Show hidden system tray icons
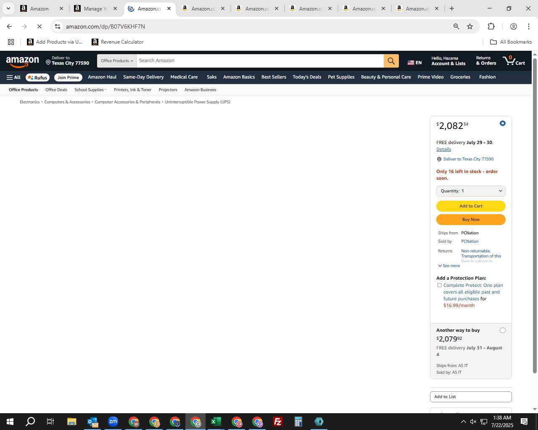Viewport: 538px width, 430px height. [463, 422]
